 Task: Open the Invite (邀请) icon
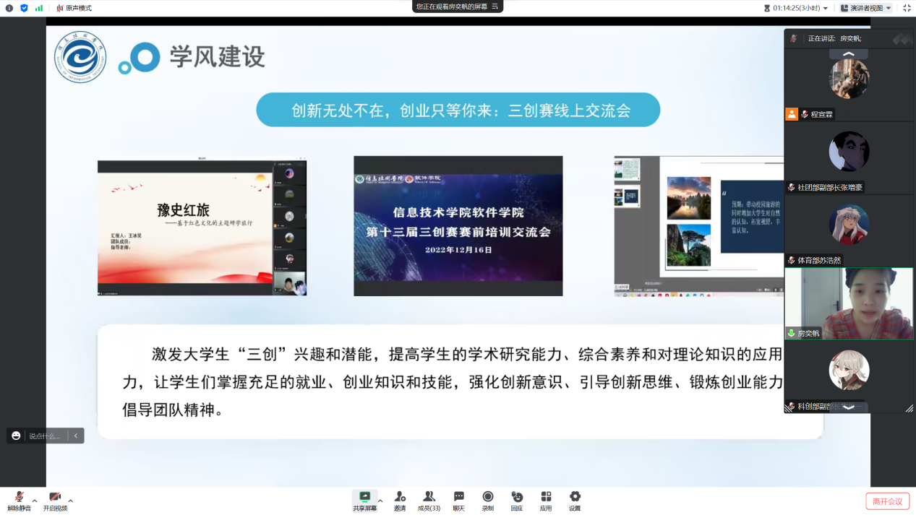point(400,501)
